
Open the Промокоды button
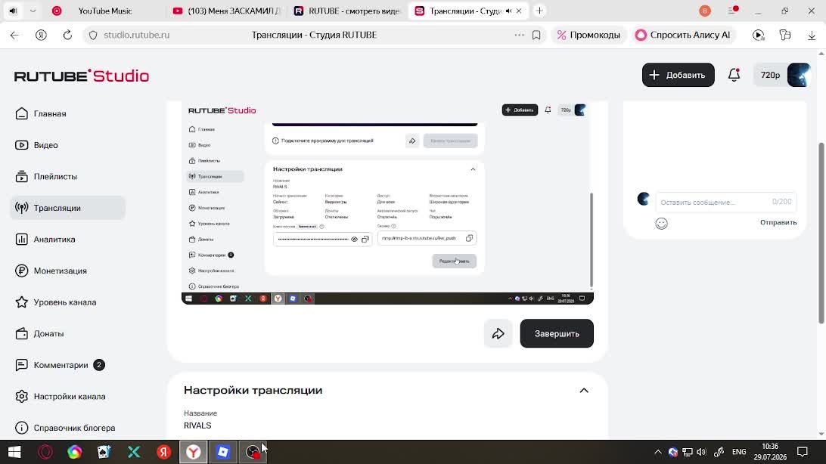[589, 36]
